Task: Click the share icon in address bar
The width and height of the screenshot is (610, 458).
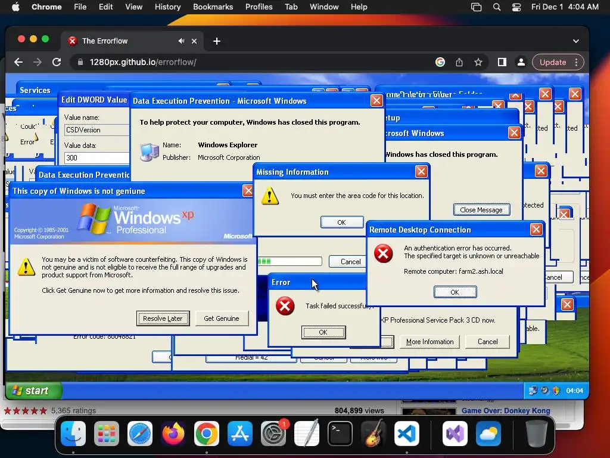Action: (459, 62)
